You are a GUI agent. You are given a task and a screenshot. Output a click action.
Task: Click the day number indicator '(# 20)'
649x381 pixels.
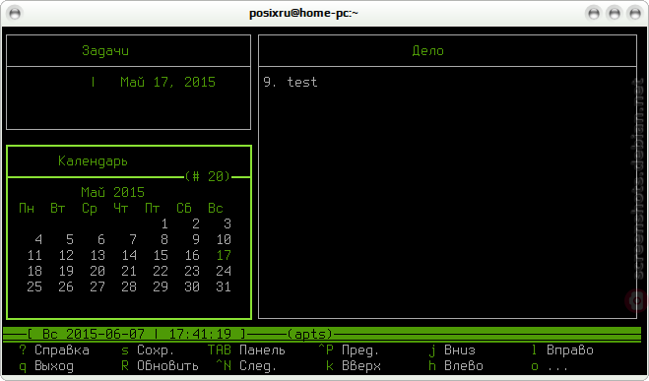point(208,176)
